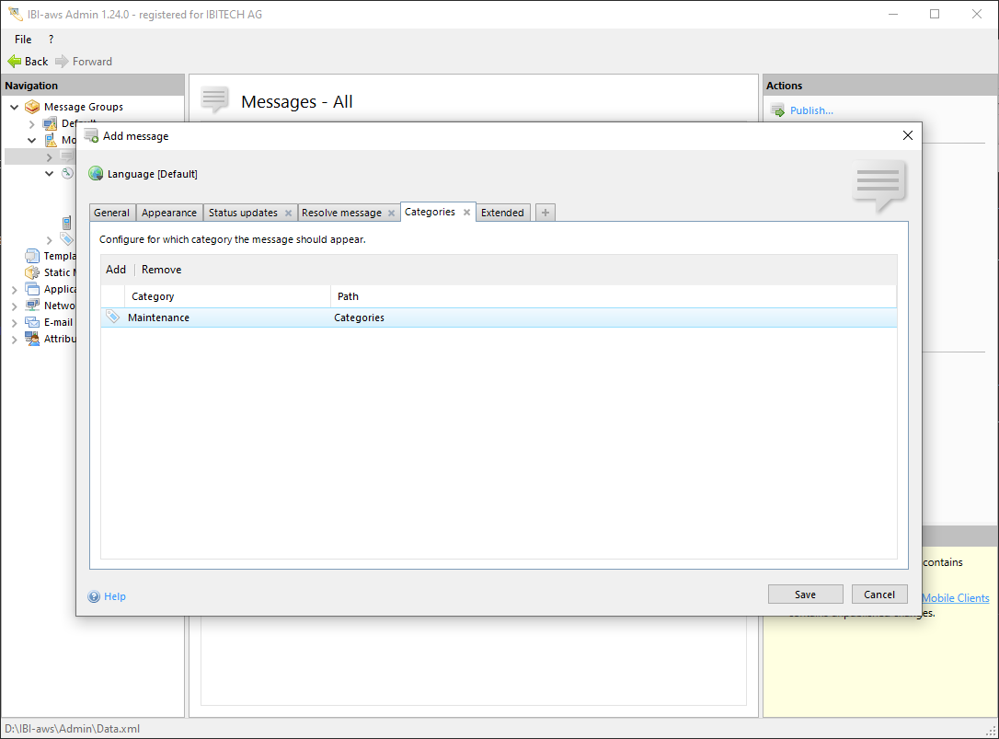The width and height of the screenshot is (999, 739).
Task: Open the File menu
Action: (23, 40)
